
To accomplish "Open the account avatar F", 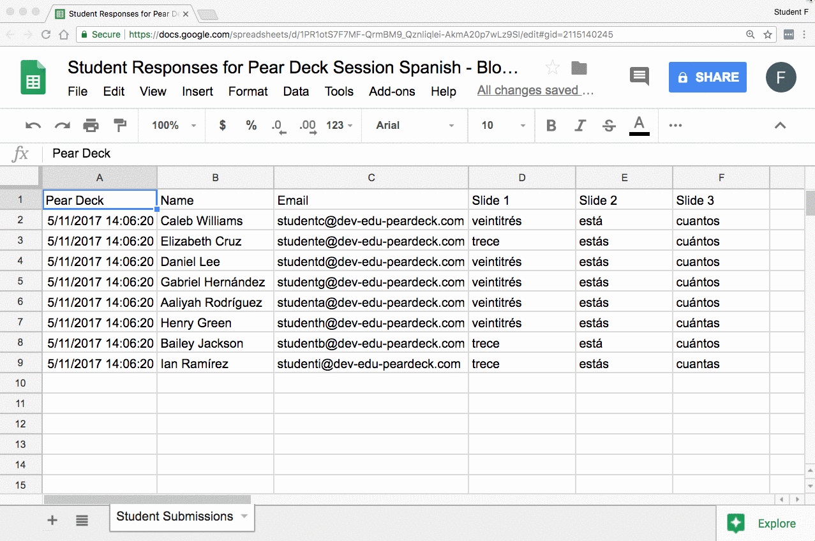I will click(781, 77).
